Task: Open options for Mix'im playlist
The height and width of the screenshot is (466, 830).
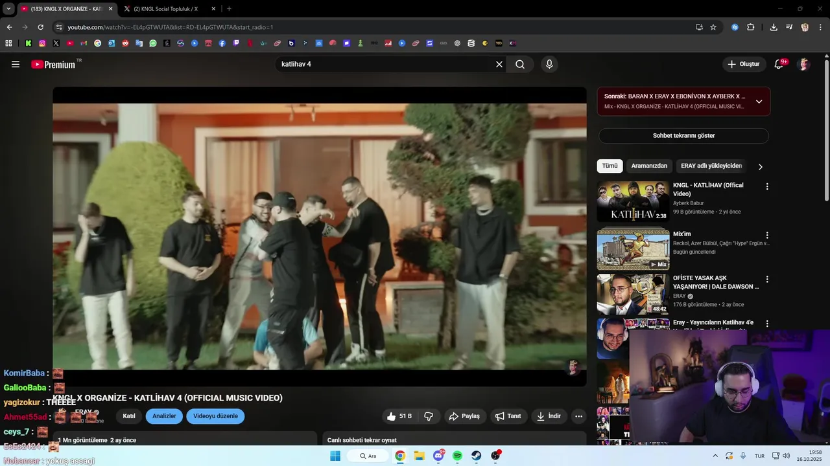Action: 767,236
